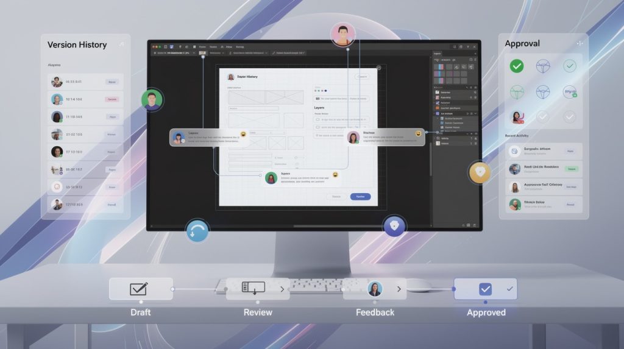Open the second dropdown under Layers in dialog

point(342,127)
